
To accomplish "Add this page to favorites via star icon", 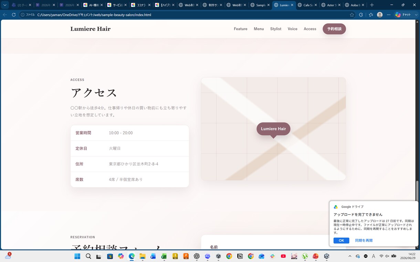I will click(352, 15).
